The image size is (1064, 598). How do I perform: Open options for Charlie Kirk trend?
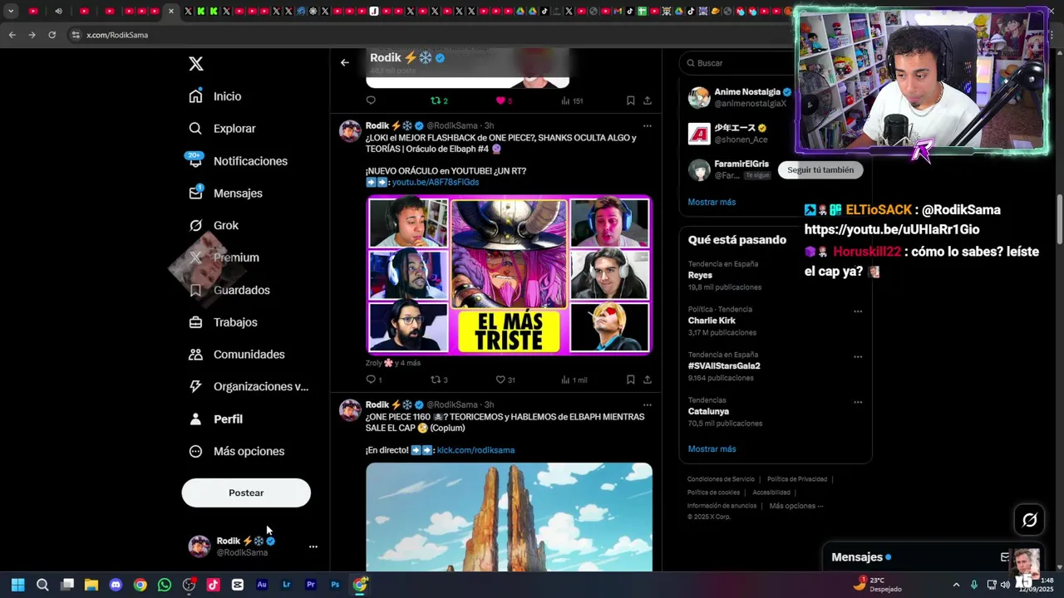pos(858,311)
